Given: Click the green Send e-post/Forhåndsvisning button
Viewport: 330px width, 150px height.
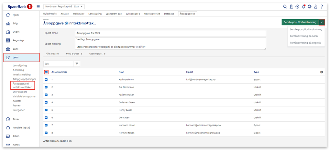Looking at the screenshot, I should point(300,22).
